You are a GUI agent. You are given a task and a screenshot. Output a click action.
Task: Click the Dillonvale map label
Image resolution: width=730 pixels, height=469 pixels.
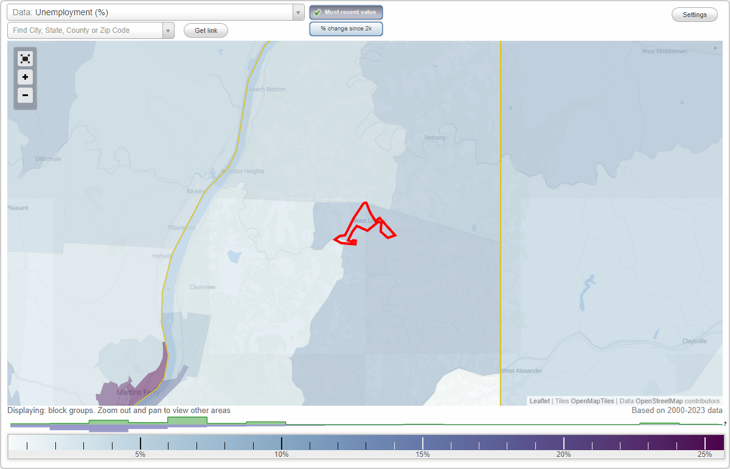coord(48,159)
